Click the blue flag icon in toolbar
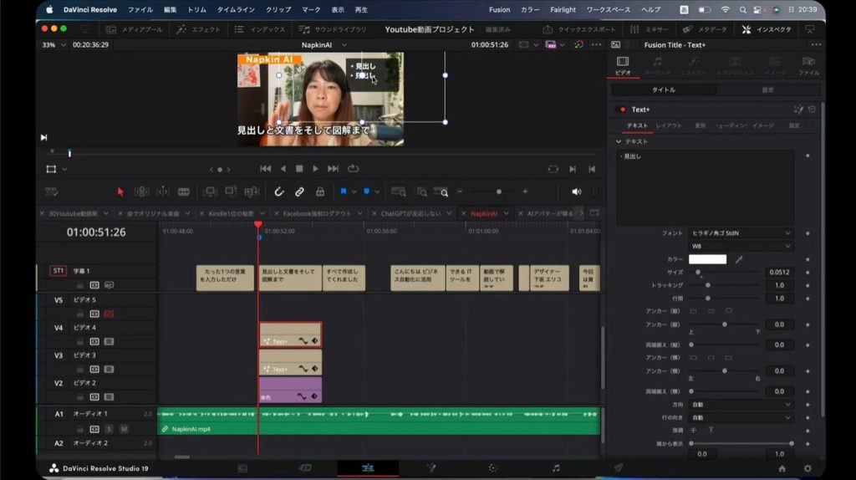The image size is (856, 480). point(344,191)
